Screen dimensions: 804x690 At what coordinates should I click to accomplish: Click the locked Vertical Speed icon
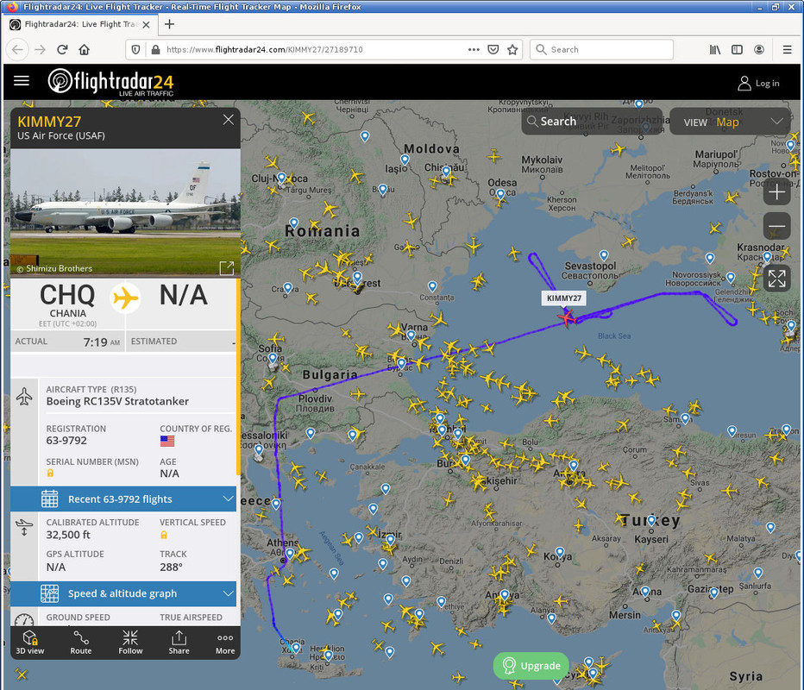click(164, 535)
